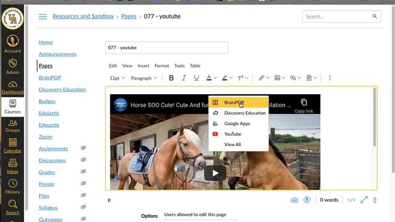This screenshot has height=222, width=395.
Task: Toggle underline formatting
Action: [x=196, y=78]
